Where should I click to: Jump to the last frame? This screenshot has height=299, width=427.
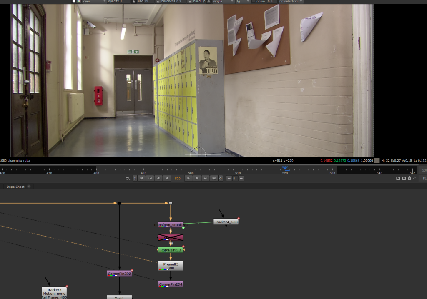(214, 179)
